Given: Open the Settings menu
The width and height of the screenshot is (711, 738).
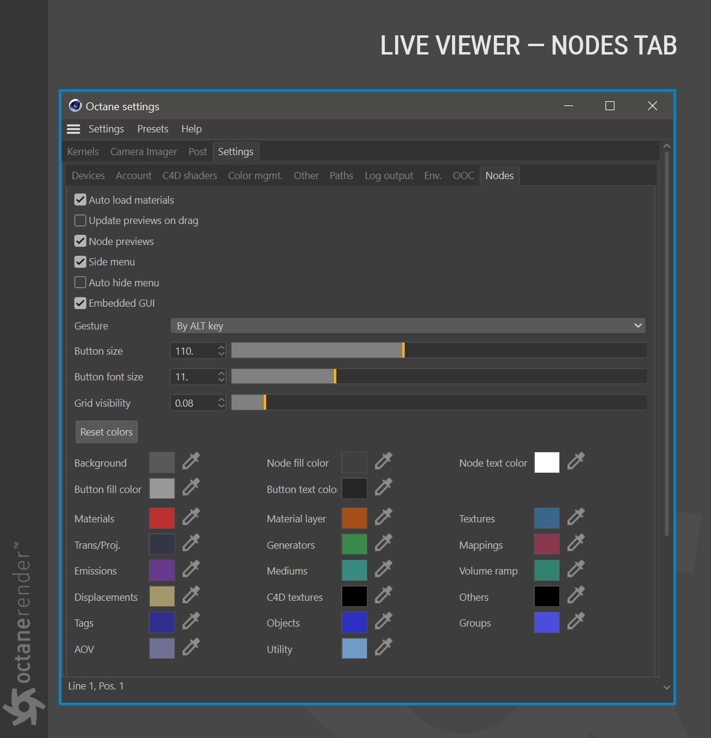Looking at the screenshot, I should [x=106, y=129].
